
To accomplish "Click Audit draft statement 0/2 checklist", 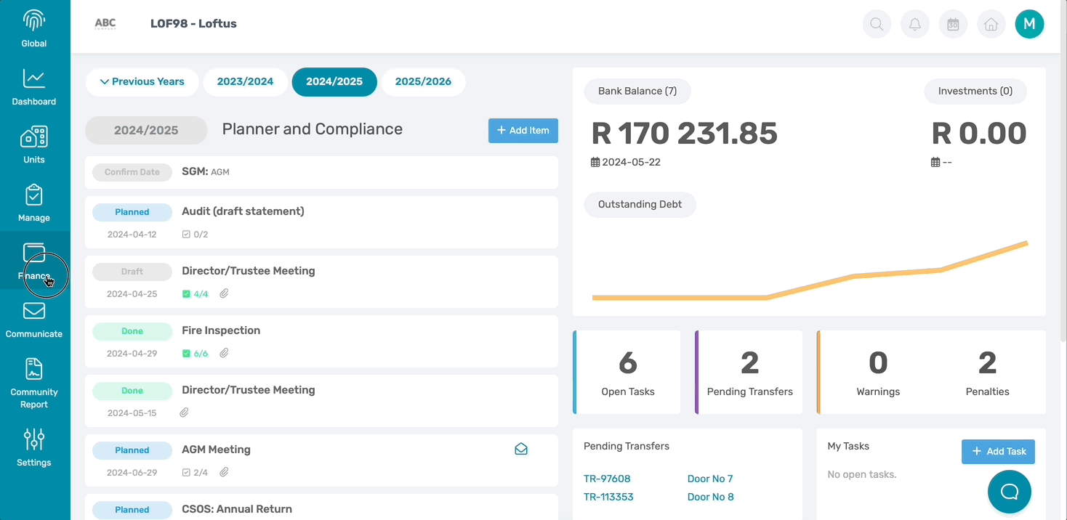I will tap(195, 235).
